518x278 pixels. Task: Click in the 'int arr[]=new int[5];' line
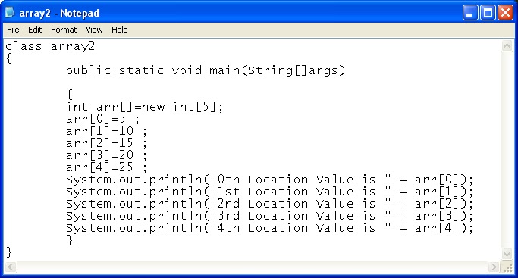(144, 107)
